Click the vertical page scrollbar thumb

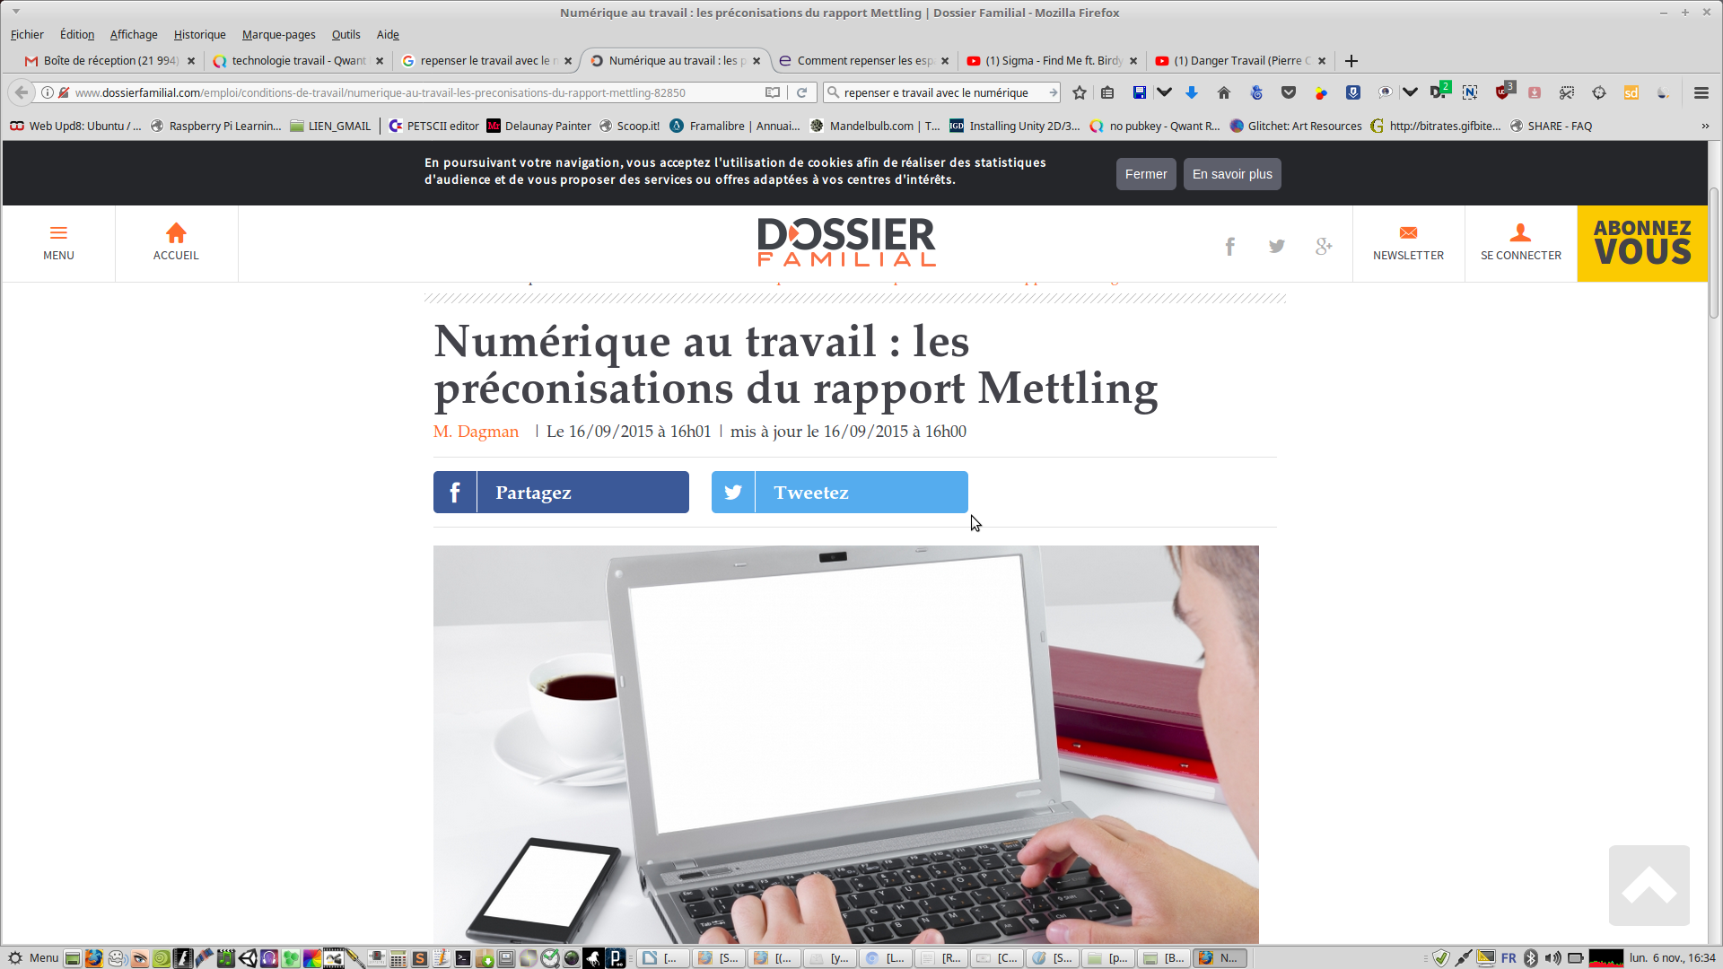(1714, 253)
